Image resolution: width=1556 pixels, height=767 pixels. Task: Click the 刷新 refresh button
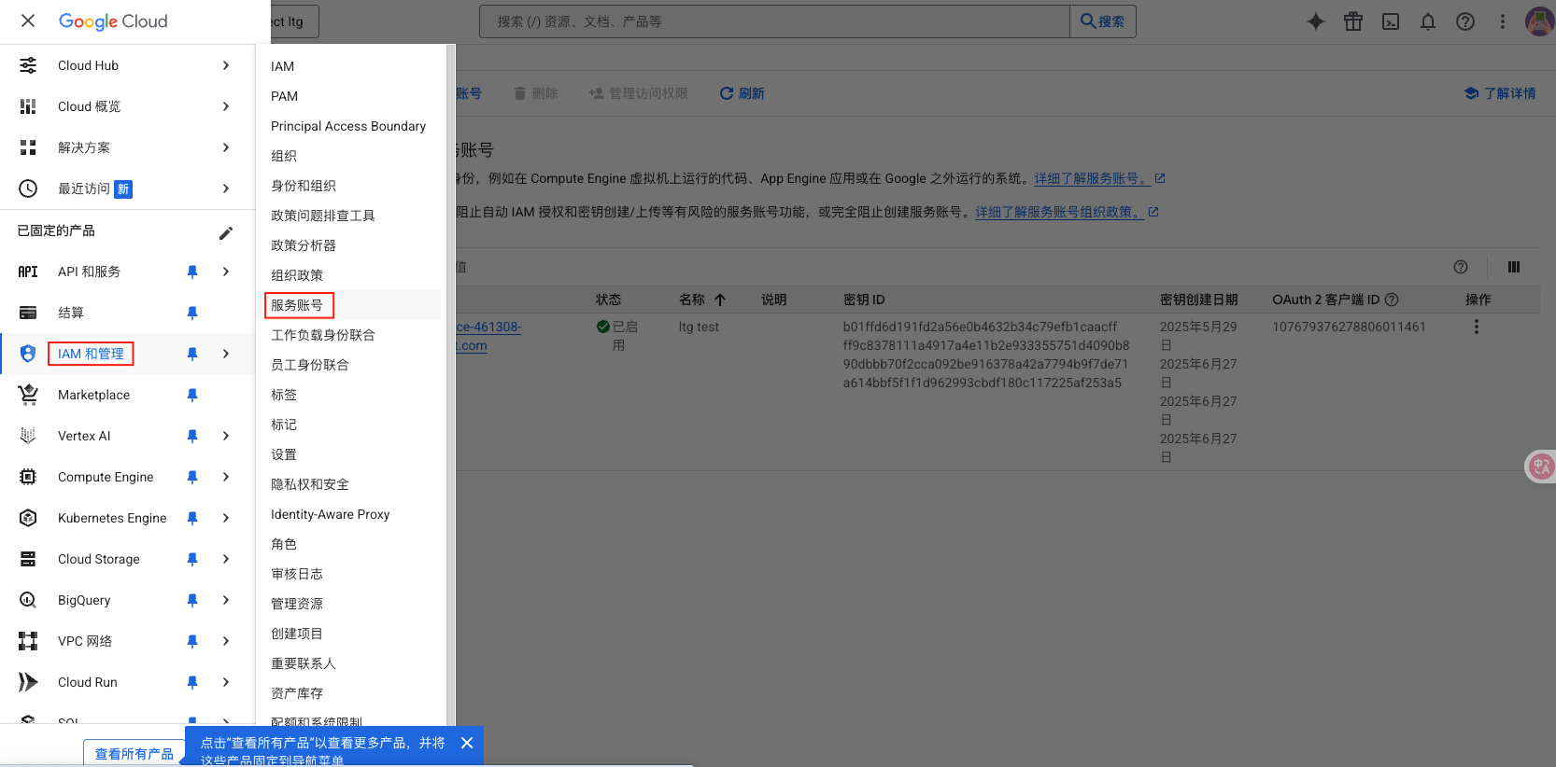pyautogui.click(x=742, y=93)
